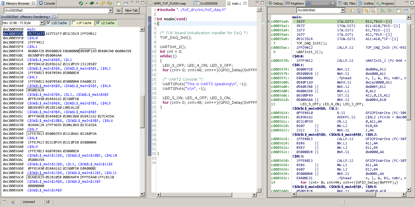Click the home icon in Disassembly toolbar
The height and width of the screenshot is (207, 415).
pyautogui.click(x=359, y=10)
